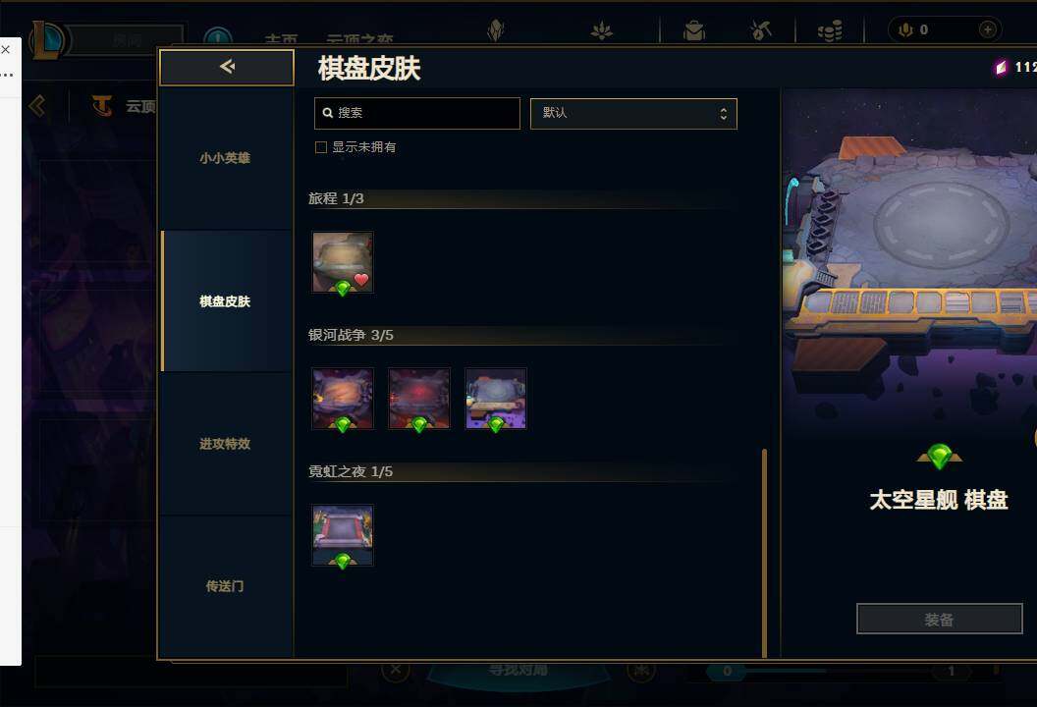1037x707 pixels.
Task: Click the 搜索 search input field
Action: click(x=417, y=113)
